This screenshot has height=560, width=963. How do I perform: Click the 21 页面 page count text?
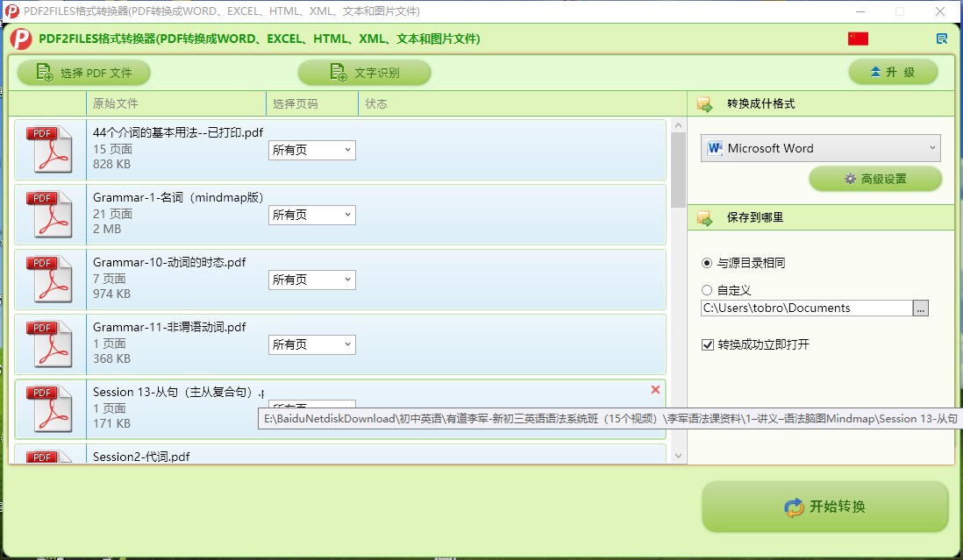pos(112,214)
